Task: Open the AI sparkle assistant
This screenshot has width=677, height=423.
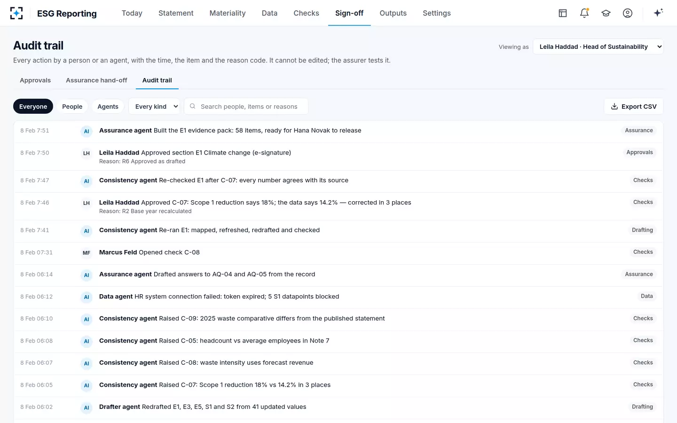Action: [x=658, y=13]
